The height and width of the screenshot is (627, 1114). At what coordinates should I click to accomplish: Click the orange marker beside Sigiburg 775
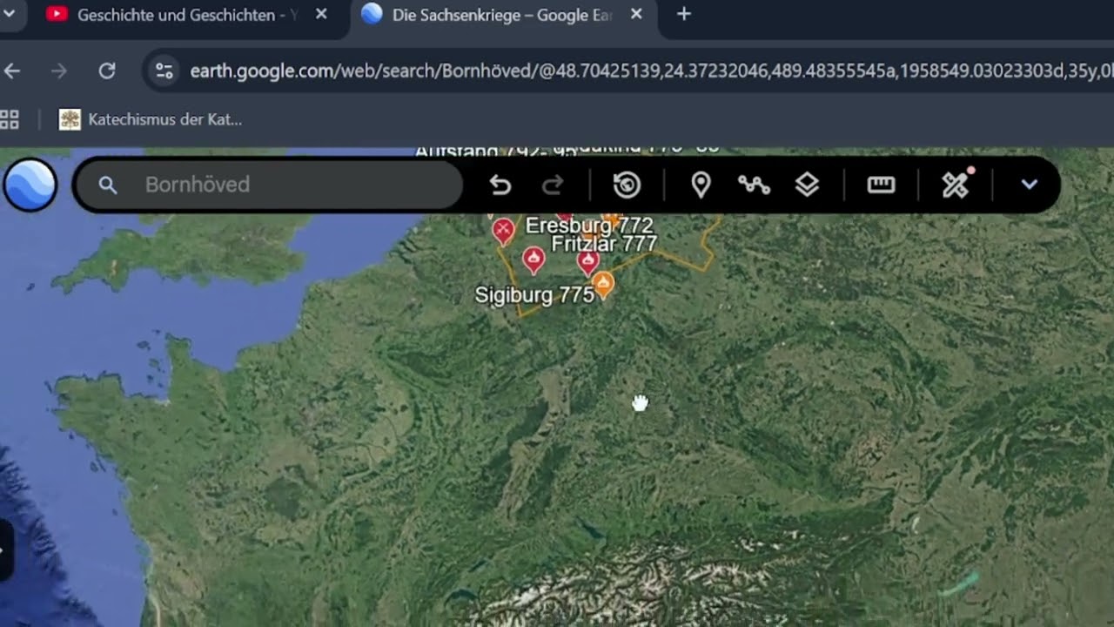click(x=602, y=284)
